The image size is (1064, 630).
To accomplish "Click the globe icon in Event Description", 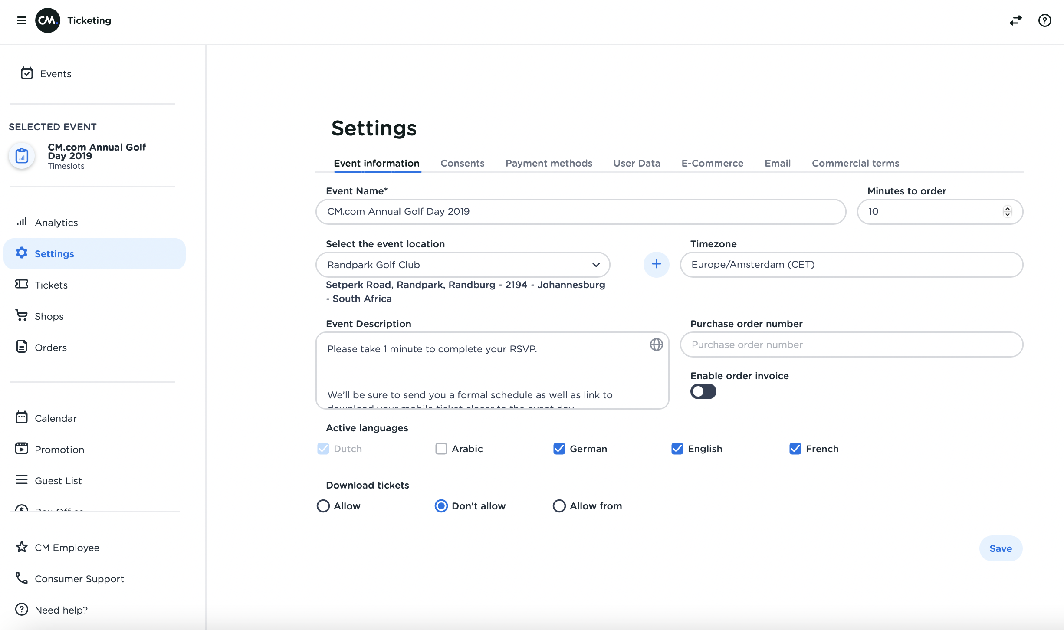I will (656, 345).
